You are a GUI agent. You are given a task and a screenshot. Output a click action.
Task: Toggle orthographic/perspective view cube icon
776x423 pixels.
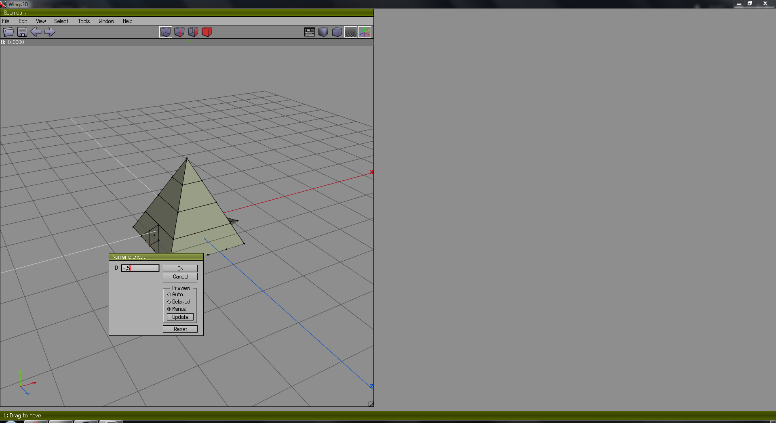pyautogui.click(x=337, y=32)
